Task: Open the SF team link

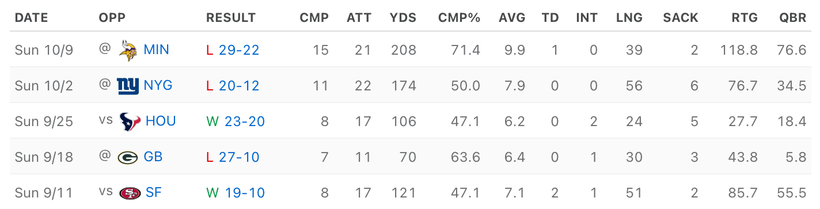Action: click(x=154, y=192)
